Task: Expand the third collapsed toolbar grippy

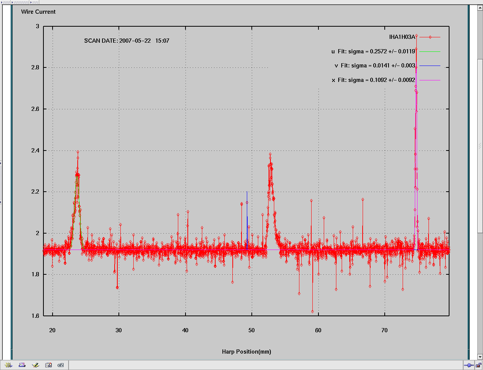Action: [x=34, y=2]
